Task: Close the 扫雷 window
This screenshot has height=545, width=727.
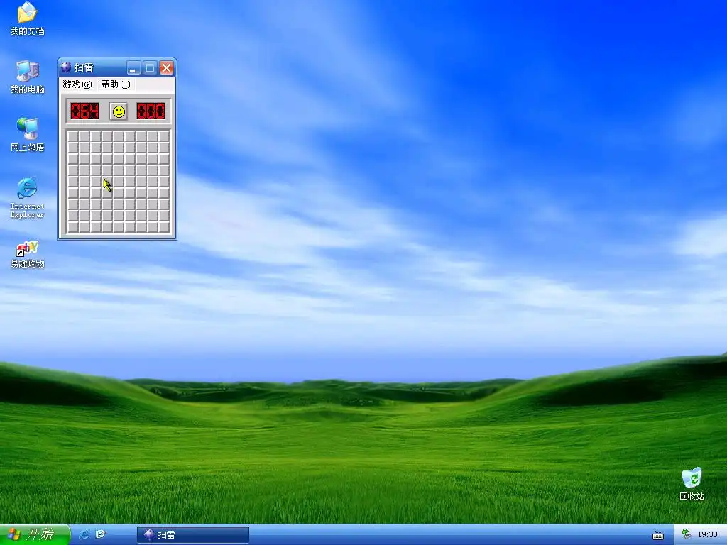Action: pyautogui.click(x=166, y=68)
